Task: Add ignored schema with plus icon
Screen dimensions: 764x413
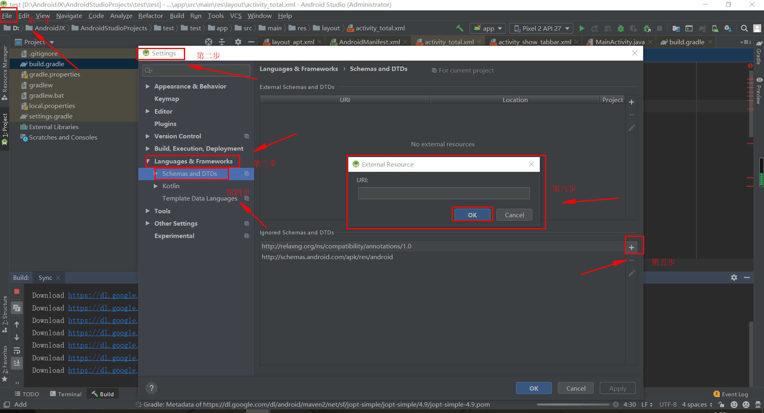Action: coord(632,248)
